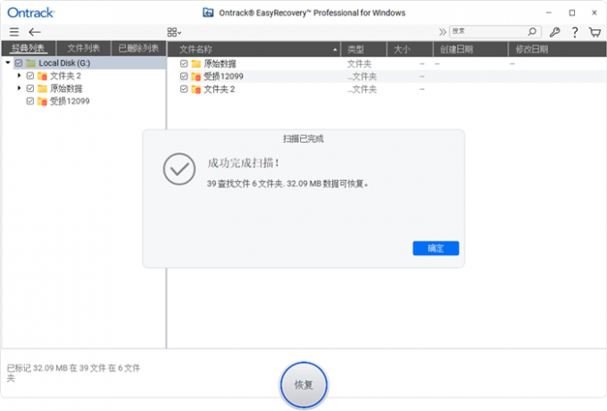
Task: Click the magnifier search icon
Action: point(533,31)
